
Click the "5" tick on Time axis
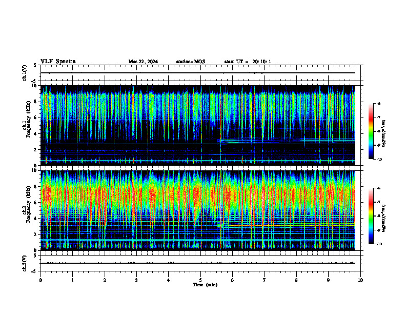coord(200,280)
